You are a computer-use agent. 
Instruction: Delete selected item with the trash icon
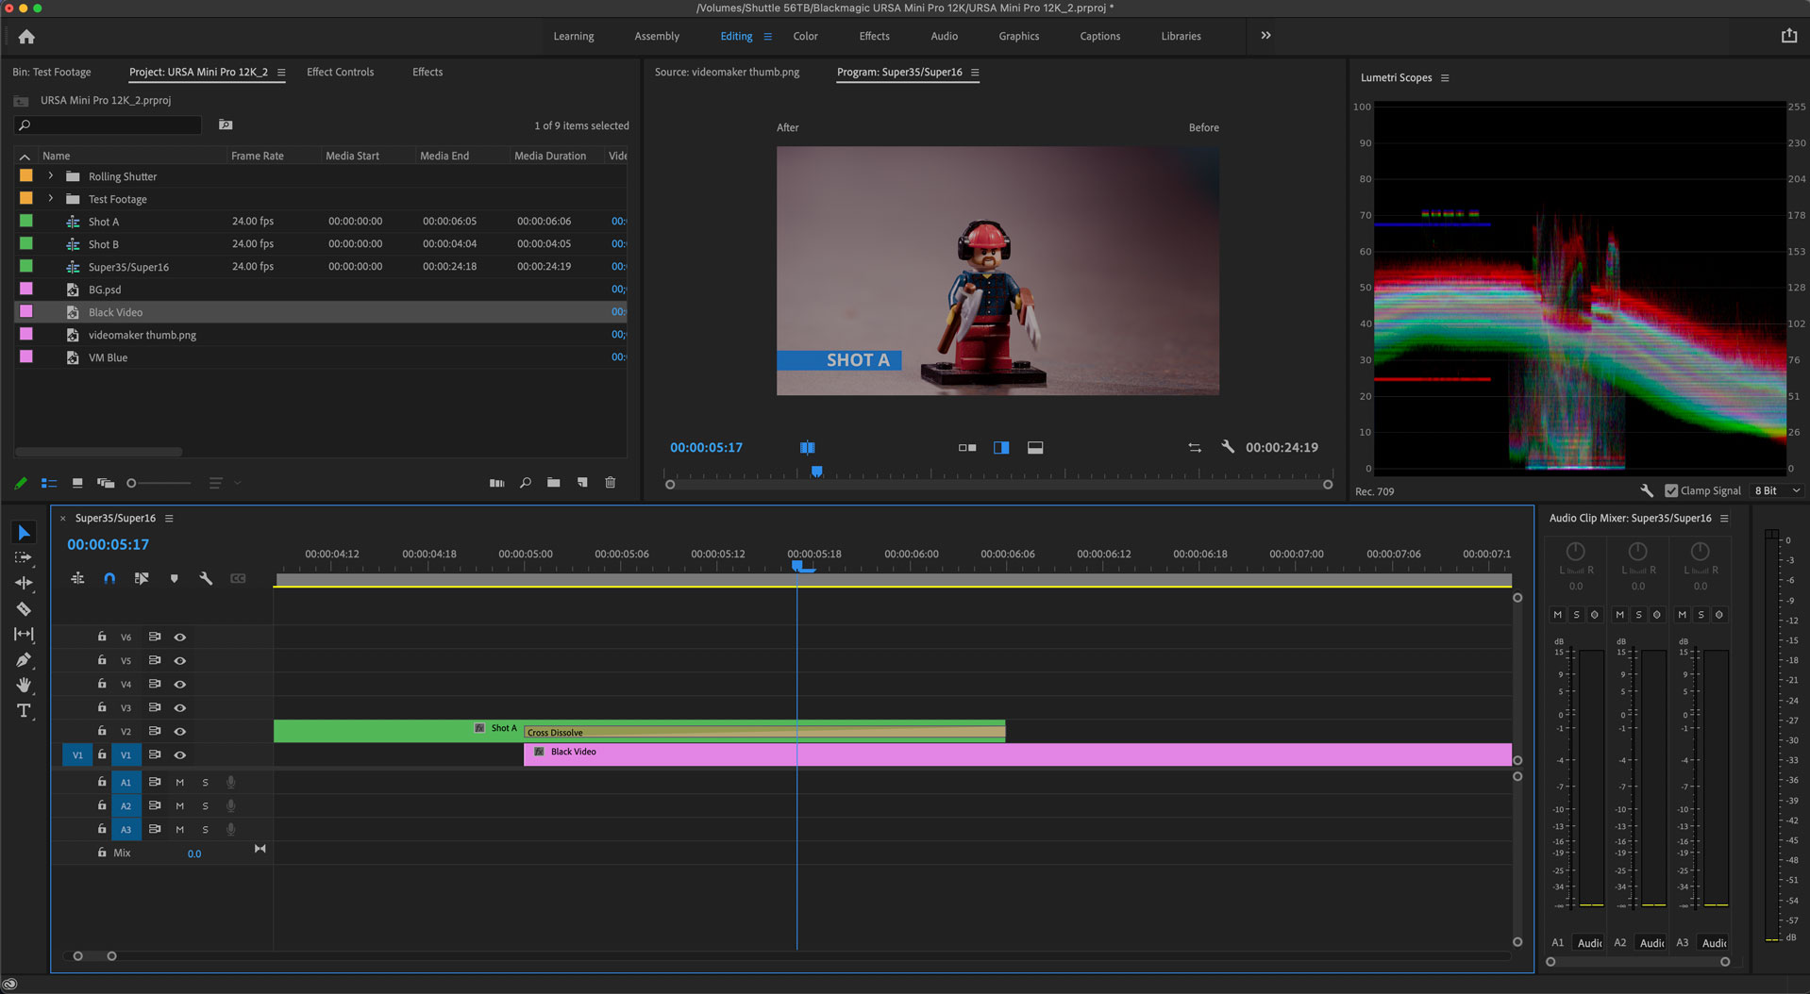pos(610,482)
